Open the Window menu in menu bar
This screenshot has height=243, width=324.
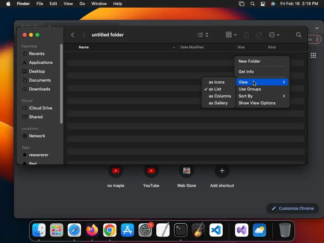tap(99, 4)
